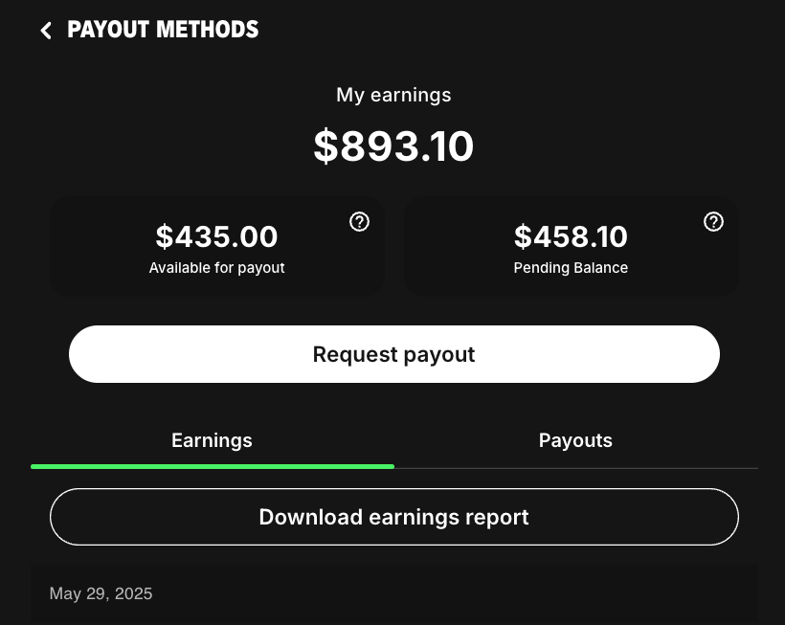Click the gray underline beneath Payouts tab
Screen dimensions: 785x625
click(x=575, y=468)
